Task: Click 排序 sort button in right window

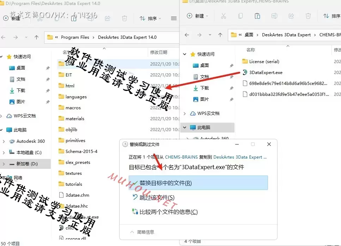Action: (332, 16)
